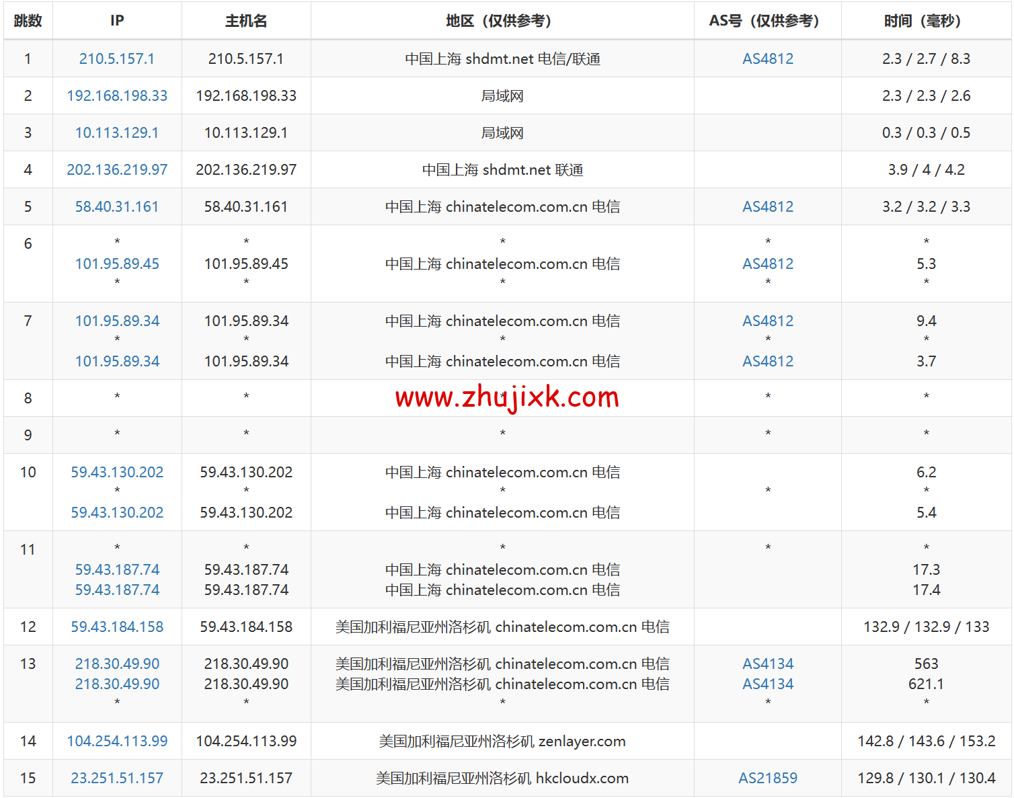Select the 202.136.219.97 link
Image resolution: width=1014 pixels, height=798 pixels.
pos(116,169)
